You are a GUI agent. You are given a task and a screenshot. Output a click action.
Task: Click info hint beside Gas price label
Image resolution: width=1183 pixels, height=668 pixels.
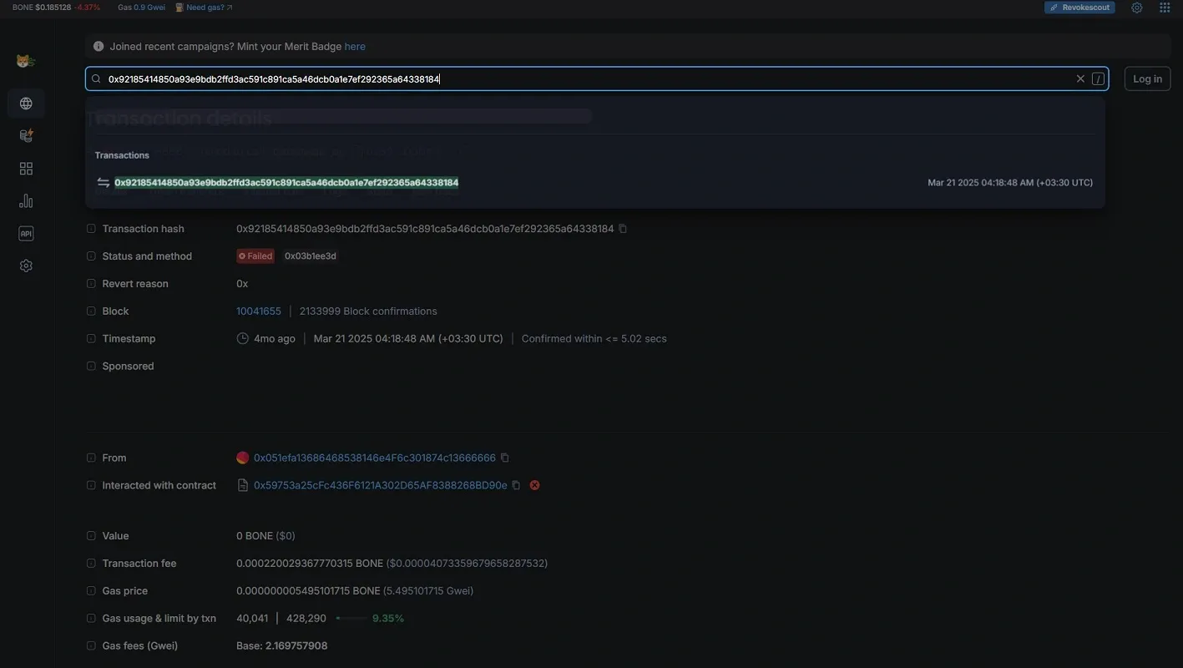(91, 591)
